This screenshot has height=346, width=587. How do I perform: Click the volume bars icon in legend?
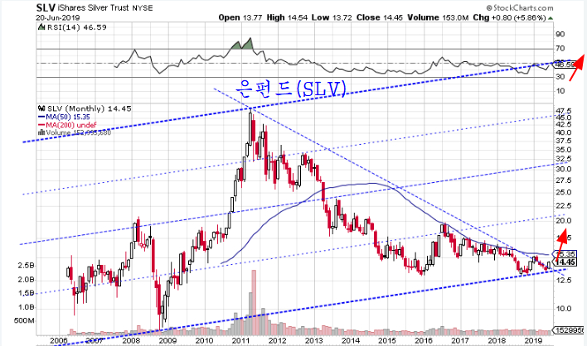tap(42, 132)
